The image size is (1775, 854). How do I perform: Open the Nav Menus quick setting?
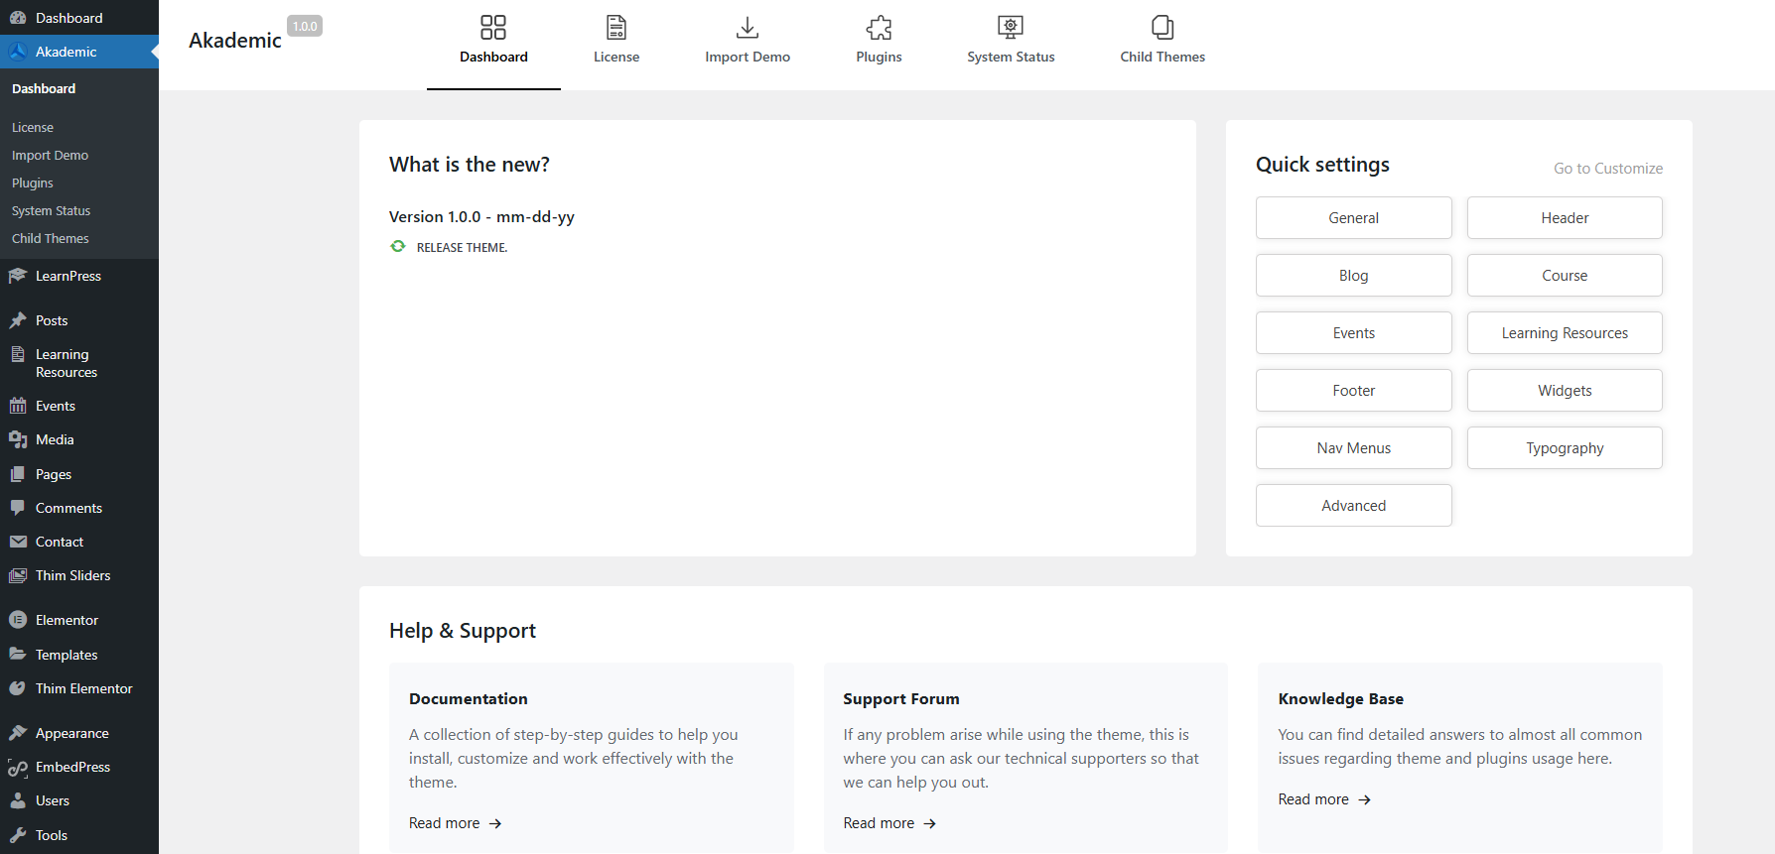coord(1353,448)
